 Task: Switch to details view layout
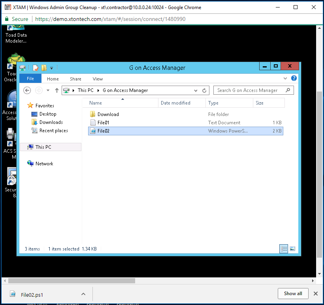pos(284,249)
